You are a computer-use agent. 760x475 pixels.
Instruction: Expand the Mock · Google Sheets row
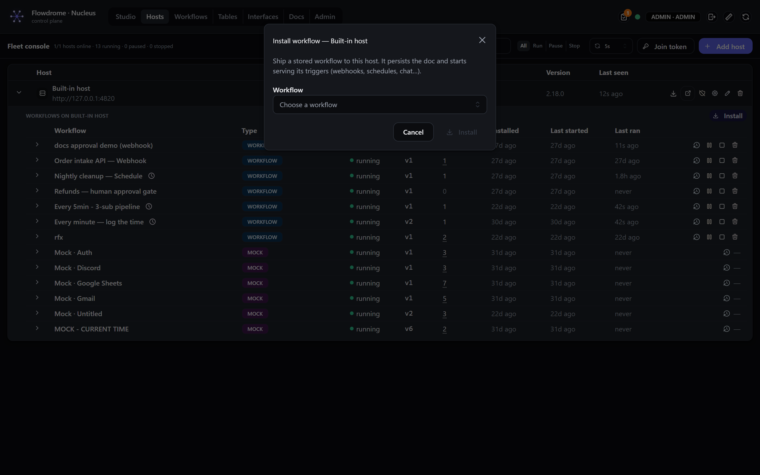(x=37, y=282)
